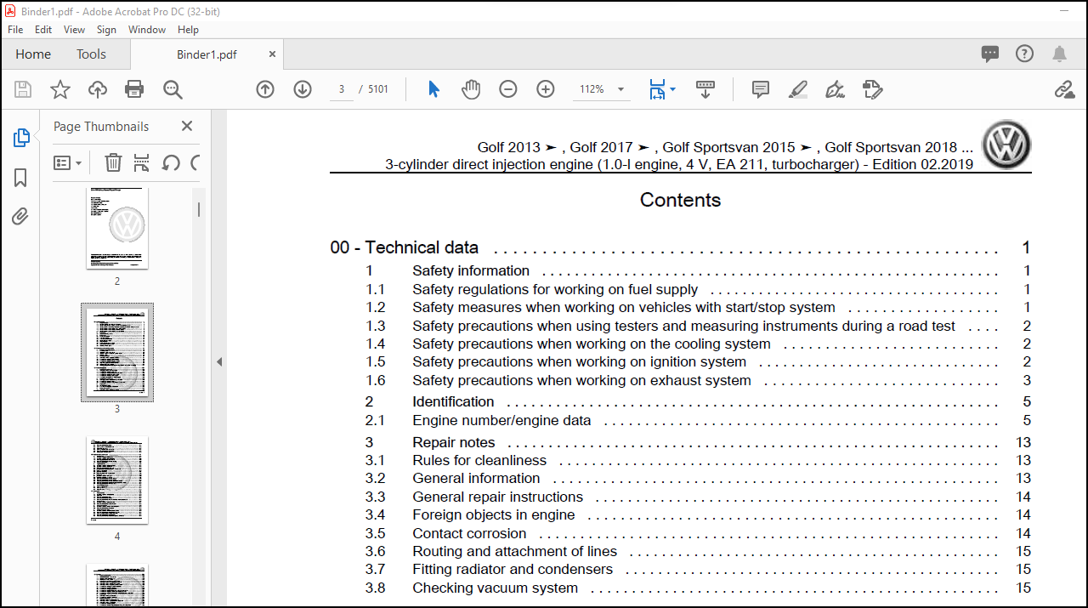Open the thumbnails options dropdown
This screenshot has width=1088, height=608.
(x=68, y=162)
